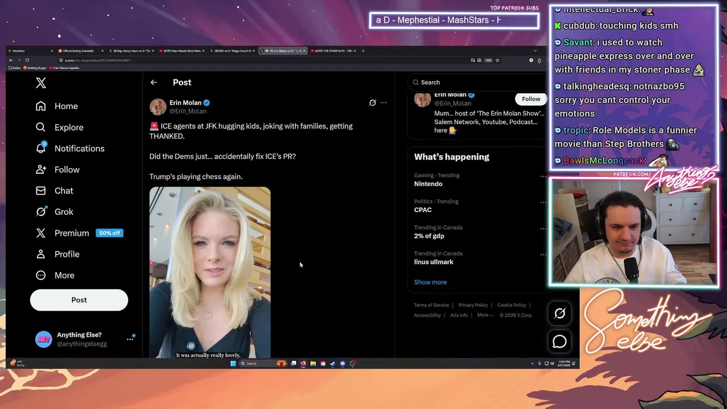Click the Anything Else? account avatar
The image size is (727, 409).
[x=44, y=339]
